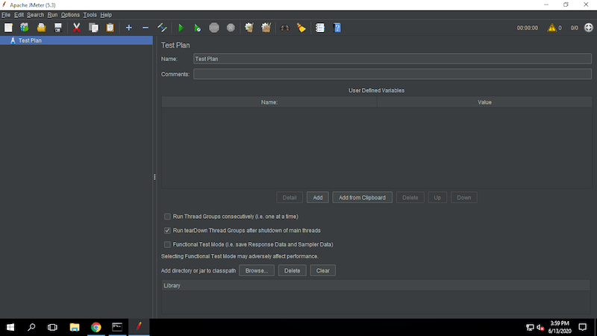This screenshot has height=336, width=597.
Task: Click the Add from Clipboard button
Action: (x=362, y=197)
